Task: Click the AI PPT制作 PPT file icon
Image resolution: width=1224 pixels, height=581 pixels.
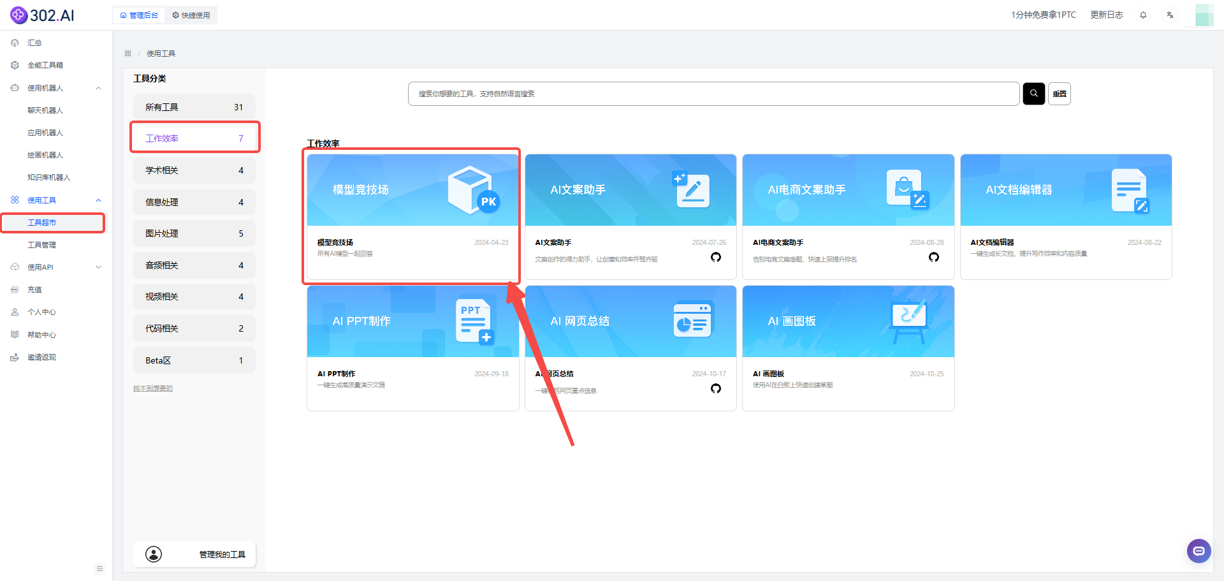Action: [x=476, y=321]
